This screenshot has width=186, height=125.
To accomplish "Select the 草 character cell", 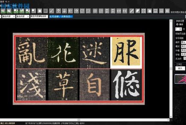I will [63, 85].
